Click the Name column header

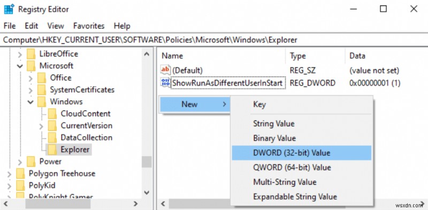click(221, 56)
